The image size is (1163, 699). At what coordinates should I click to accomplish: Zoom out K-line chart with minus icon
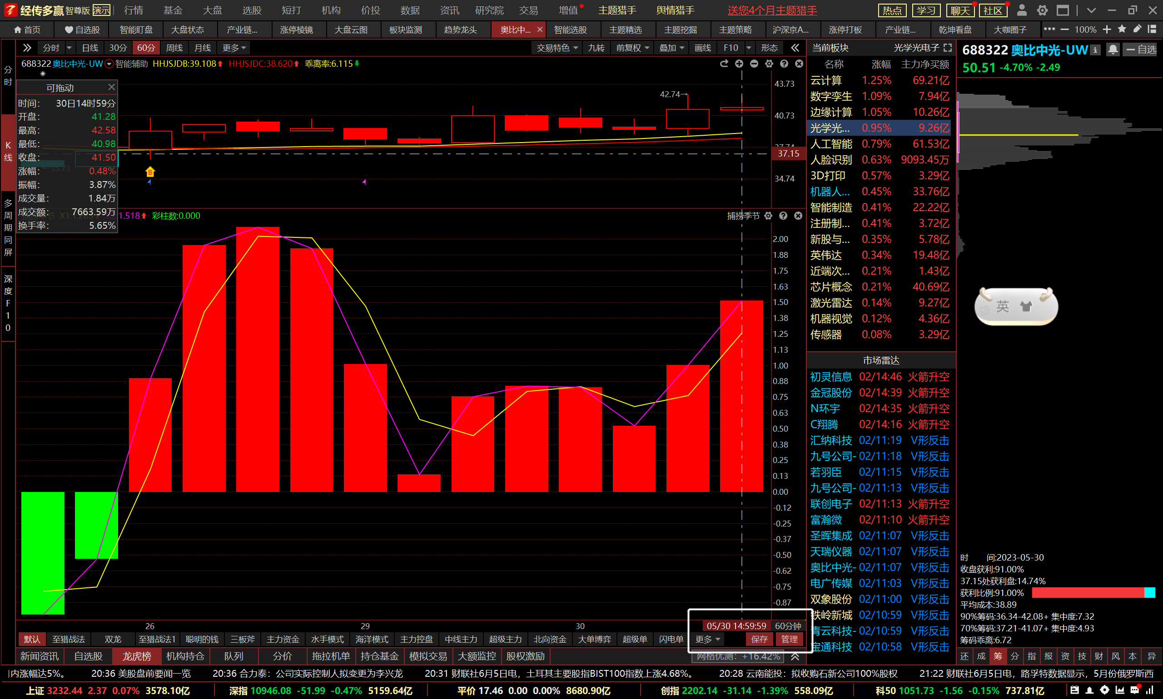[x=754, y=64]
